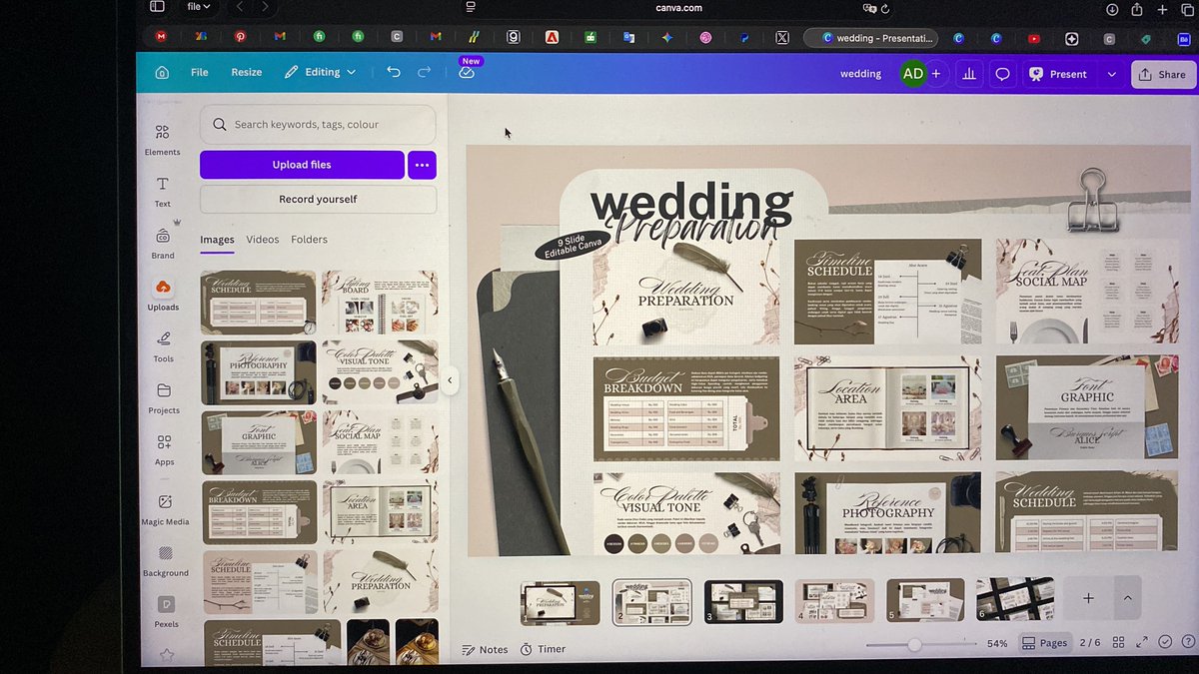The height and width of the screenshot is (674, 1199).
Task: Open more upload options button
Action: pyautogui.click(x=422, y=165)
